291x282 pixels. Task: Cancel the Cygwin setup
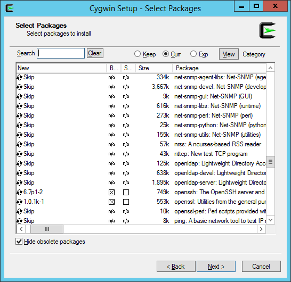click(261, 267)
